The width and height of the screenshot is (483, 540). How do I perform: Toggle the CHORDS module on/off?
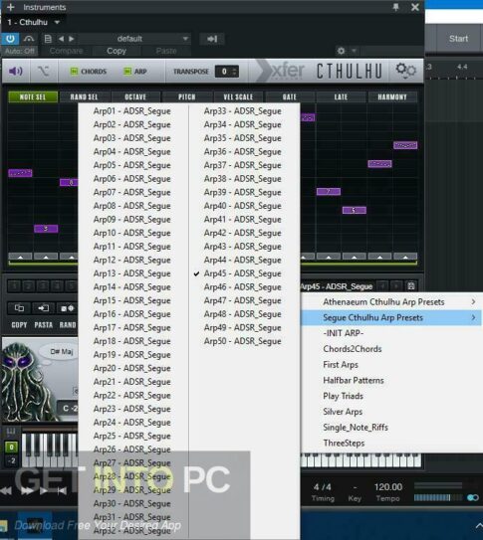click(89, 72)
